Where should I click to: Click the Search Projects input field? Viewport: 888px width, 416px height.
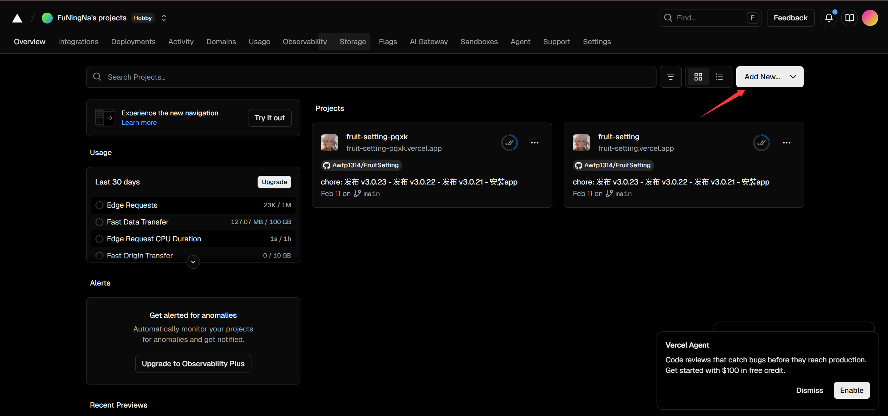(371, 77)
